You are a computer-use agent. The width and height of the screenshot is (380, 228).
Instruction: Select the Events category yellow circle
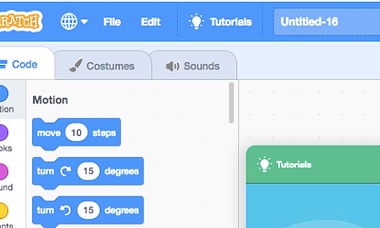(4, 211)
